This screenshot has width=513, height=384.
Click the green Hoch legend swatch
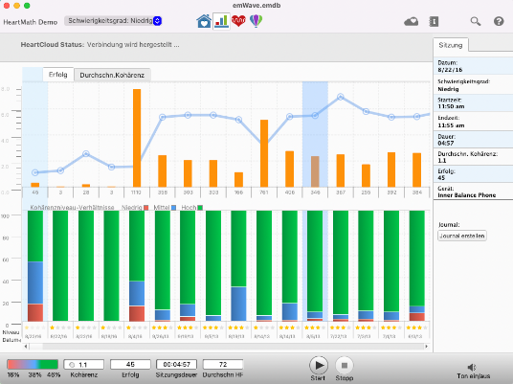pos(200,208)
